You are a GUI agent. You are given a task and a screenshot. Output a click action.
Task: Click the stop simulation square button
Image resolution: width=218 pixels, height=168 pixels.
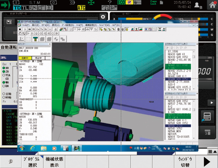coord(20,29)
